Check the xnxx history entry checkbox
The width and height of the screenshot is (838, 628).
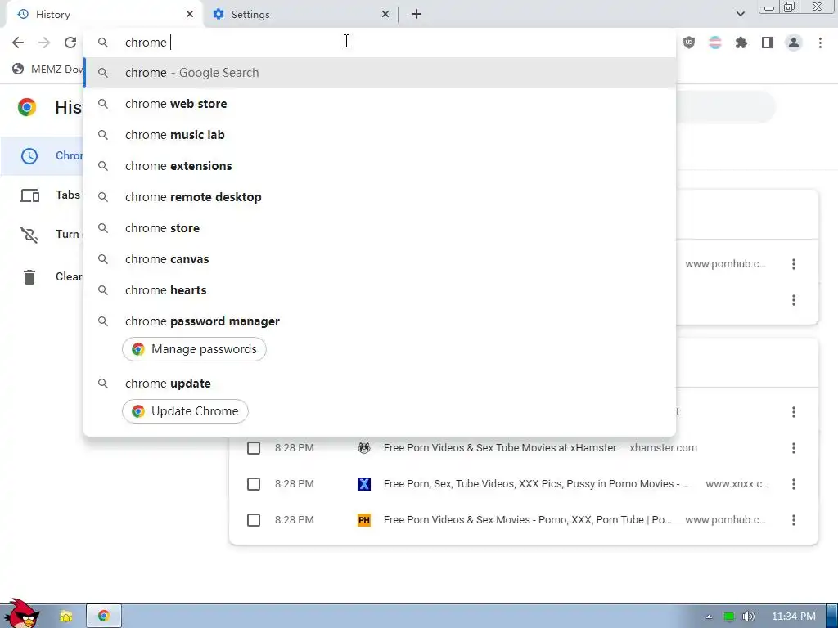coord(254,484)
